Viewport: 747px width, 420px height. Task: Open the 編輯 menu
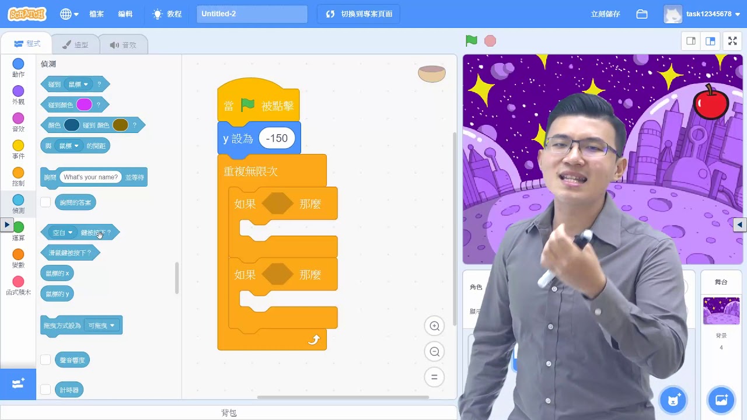tap(125, 14)
